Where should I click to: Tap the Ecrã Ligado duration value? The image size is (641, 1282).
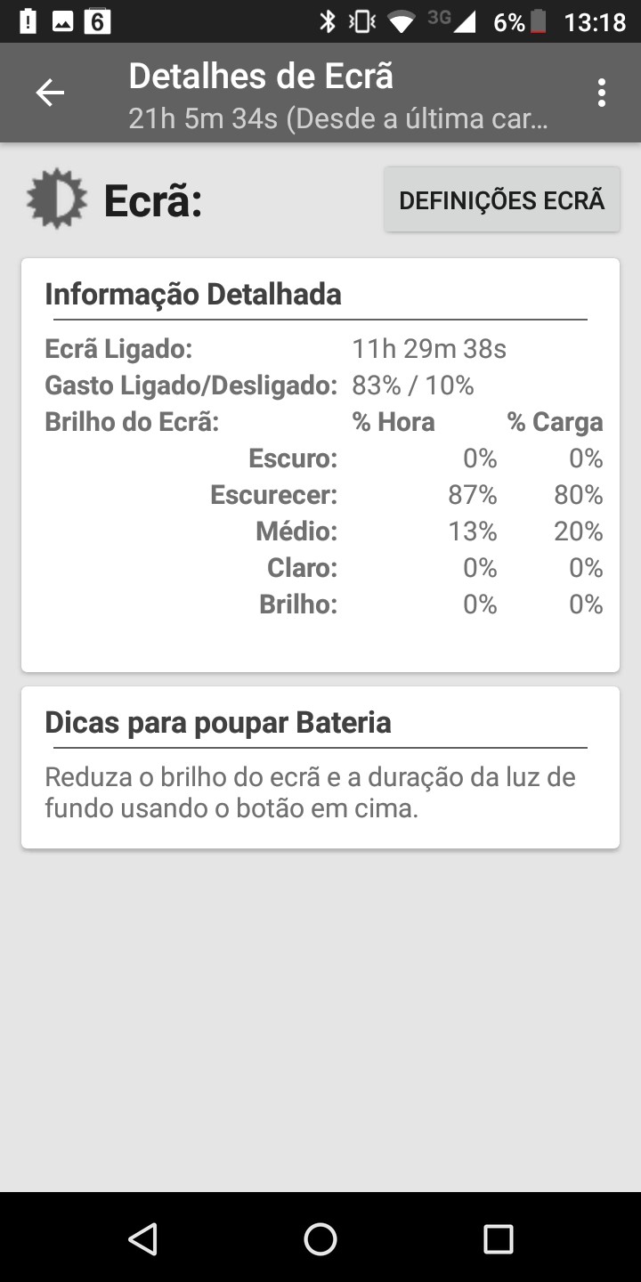pyautogui.click(x=429, y=349)
